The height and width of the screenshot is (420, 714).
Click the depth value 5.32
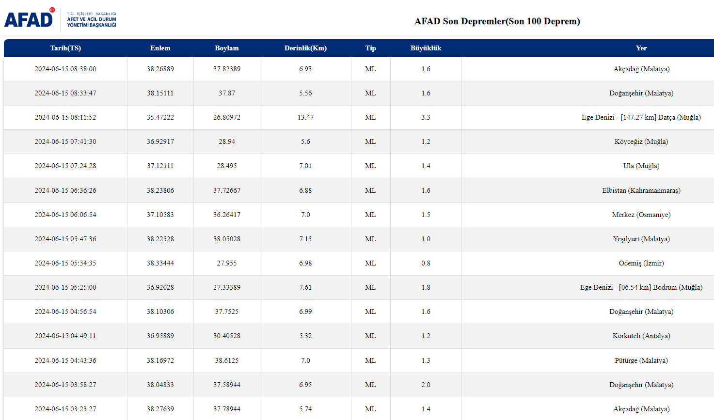click(305, 336)
